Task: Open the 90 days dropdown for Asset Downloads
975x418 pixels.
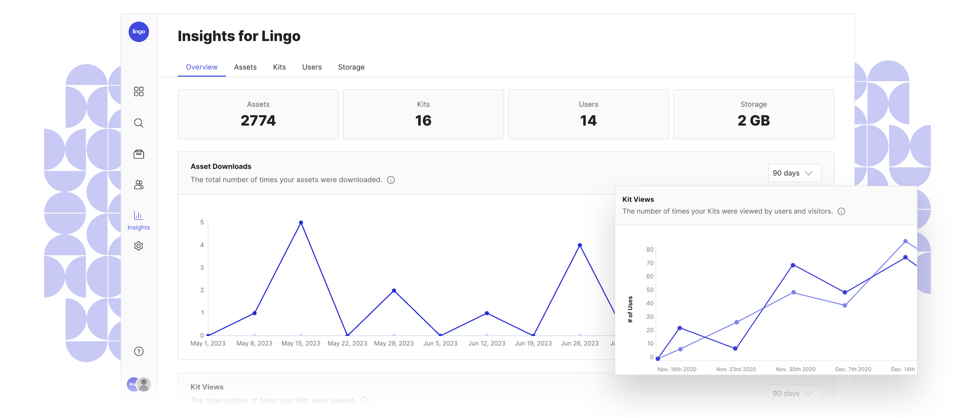Action: tap(794, 173)
